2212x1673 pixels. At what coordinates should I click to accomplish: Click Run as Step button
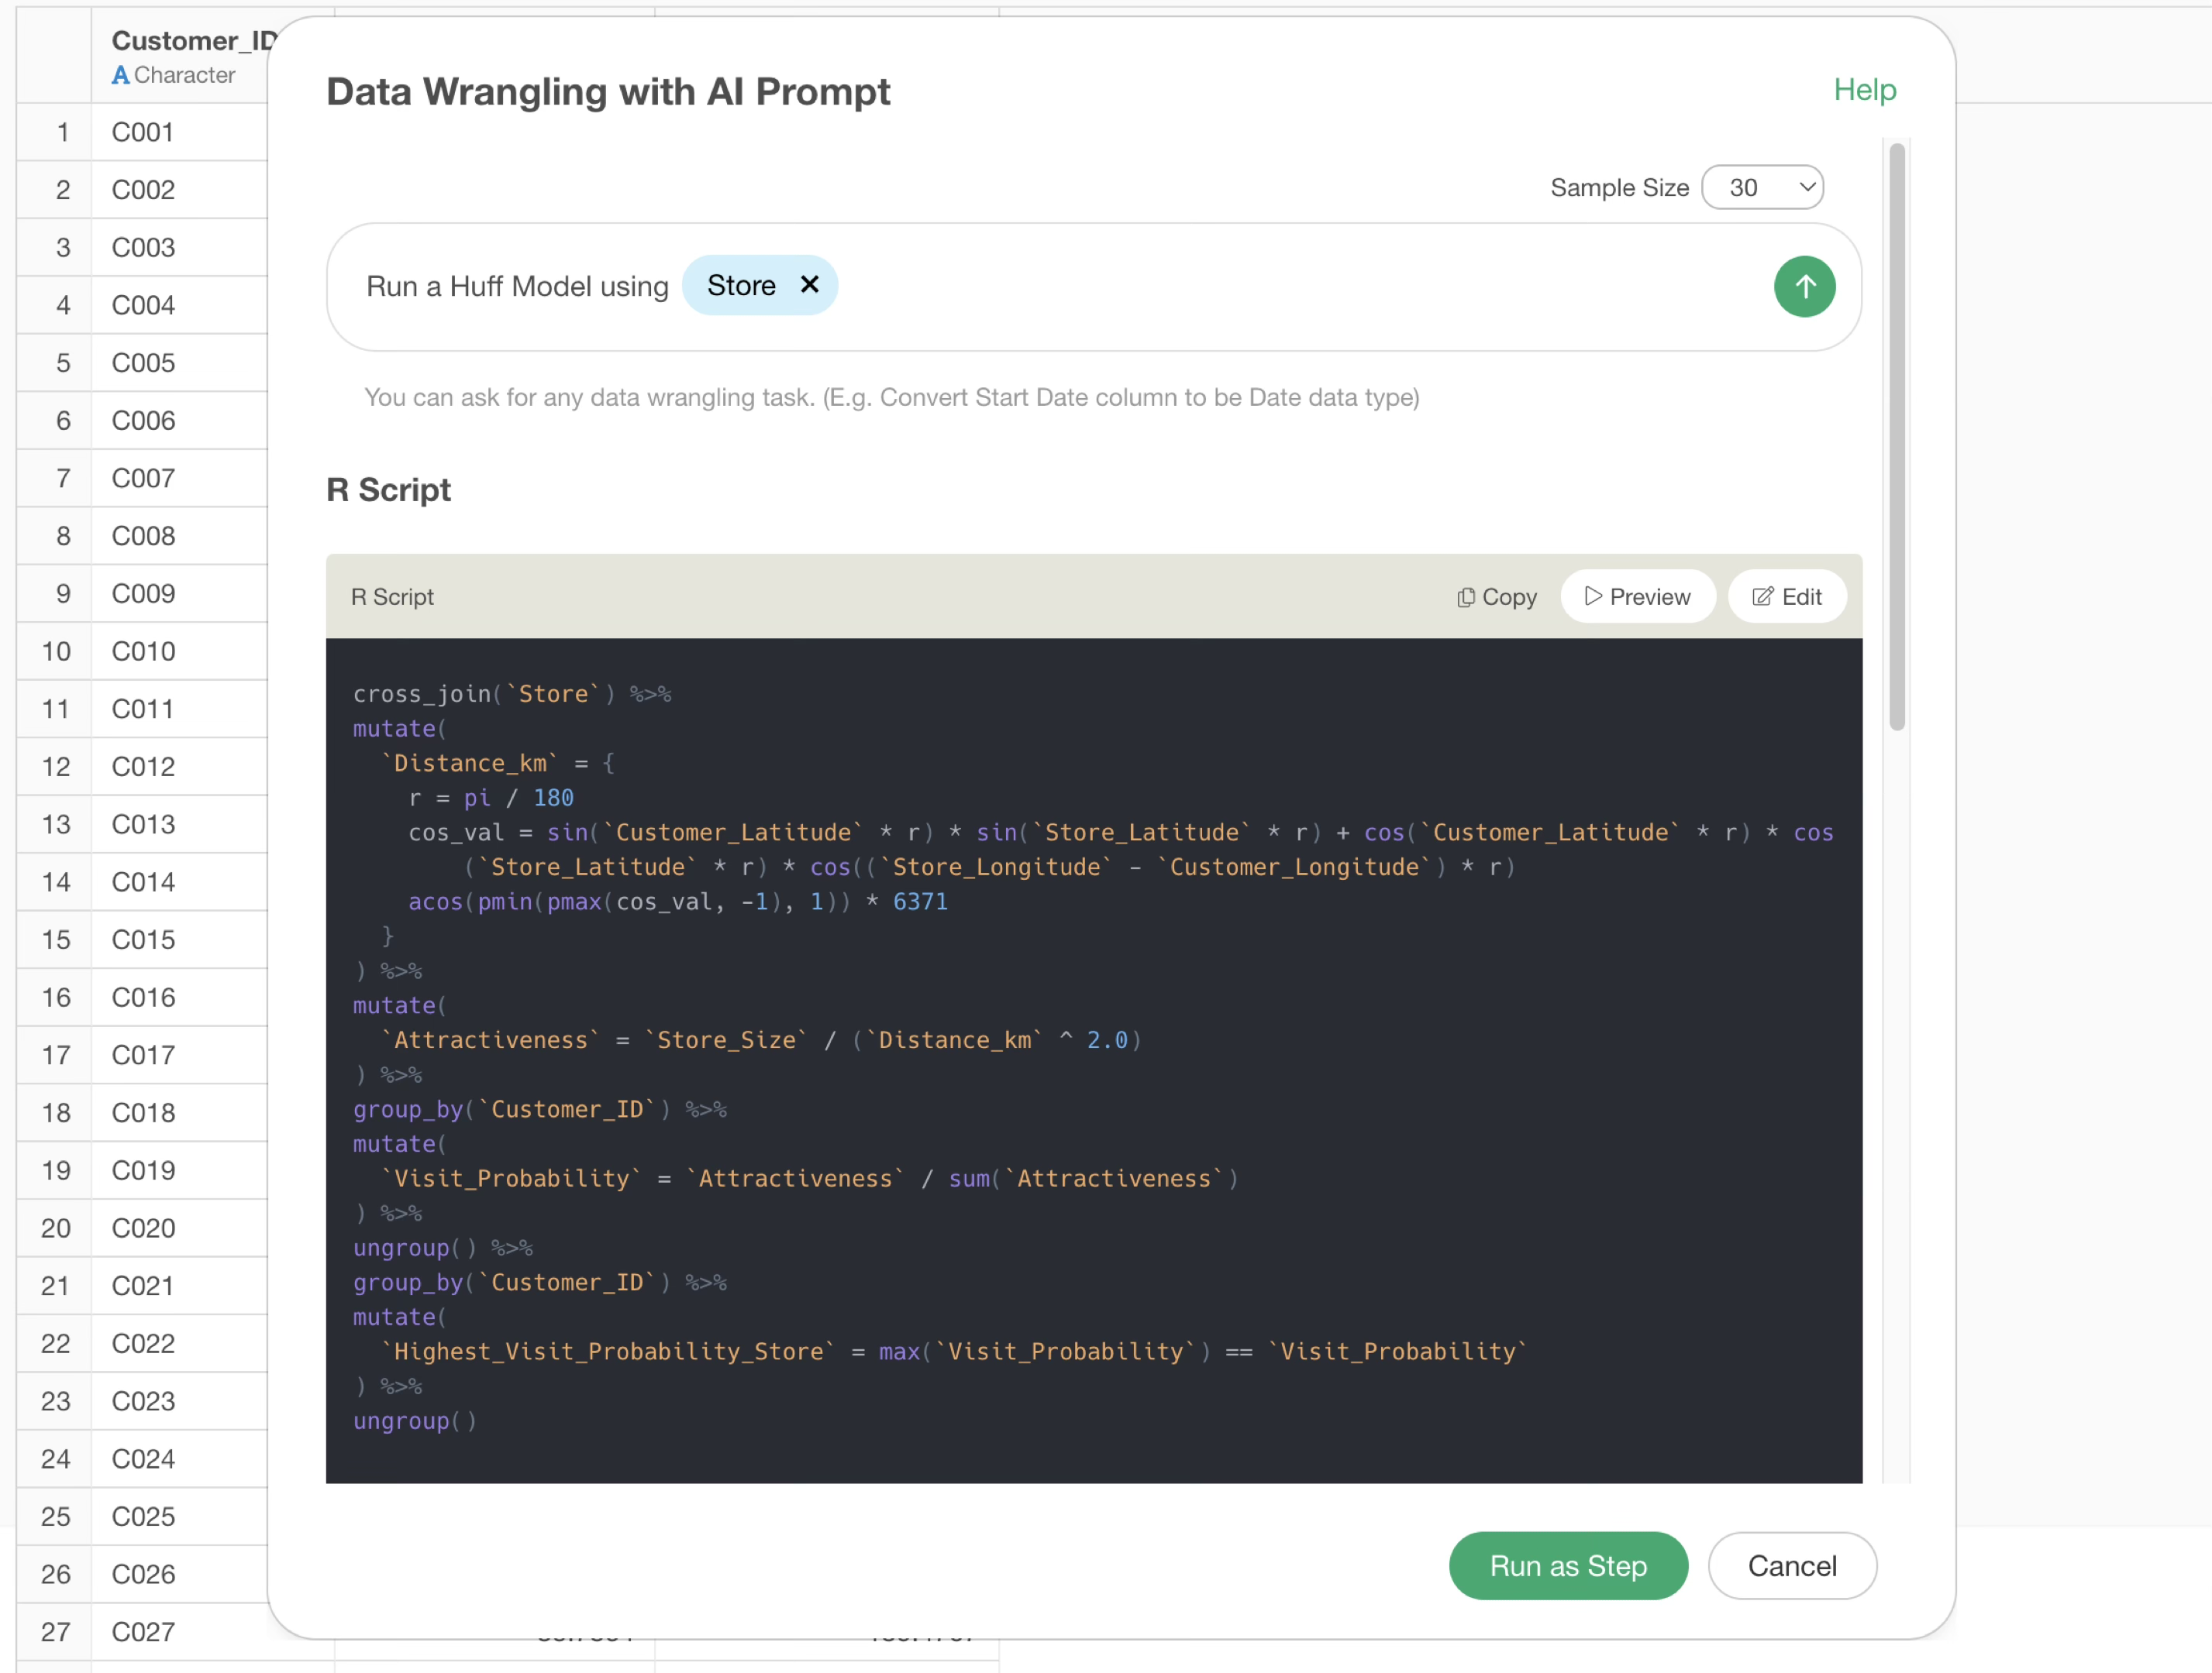point(1567,1565)
